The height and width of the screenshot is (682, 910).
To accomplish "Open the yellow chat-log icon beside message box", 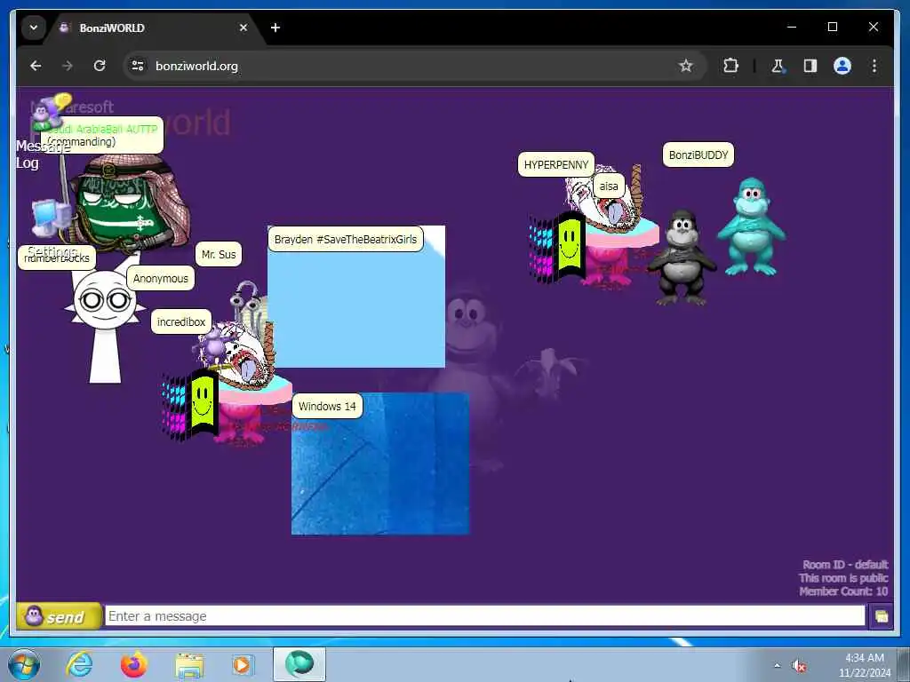I will point(881,616).
